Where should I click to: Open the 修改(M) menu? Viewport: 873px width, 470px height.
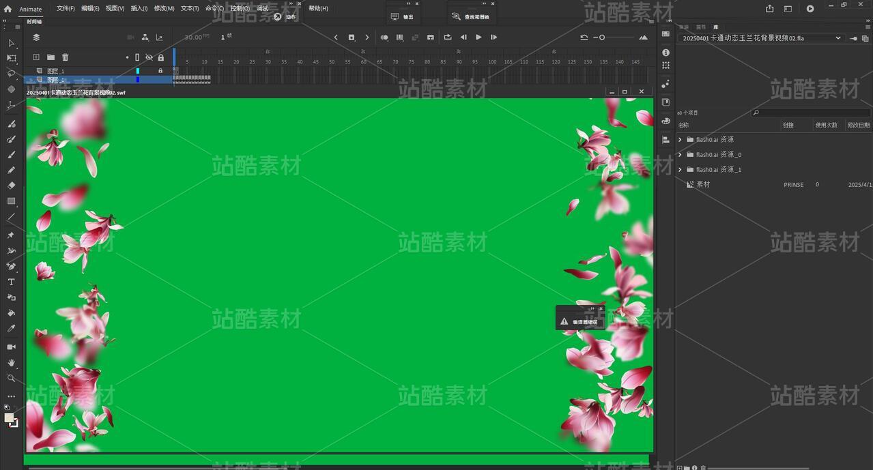tap(164, 9)
